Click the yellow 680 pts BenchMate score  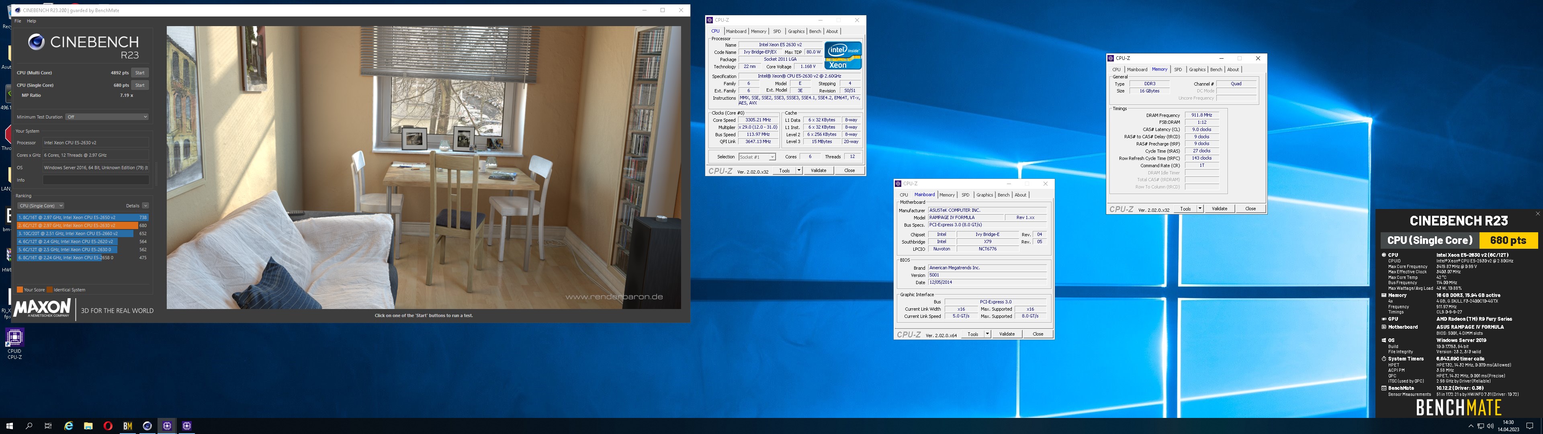tap(1508, 240)
